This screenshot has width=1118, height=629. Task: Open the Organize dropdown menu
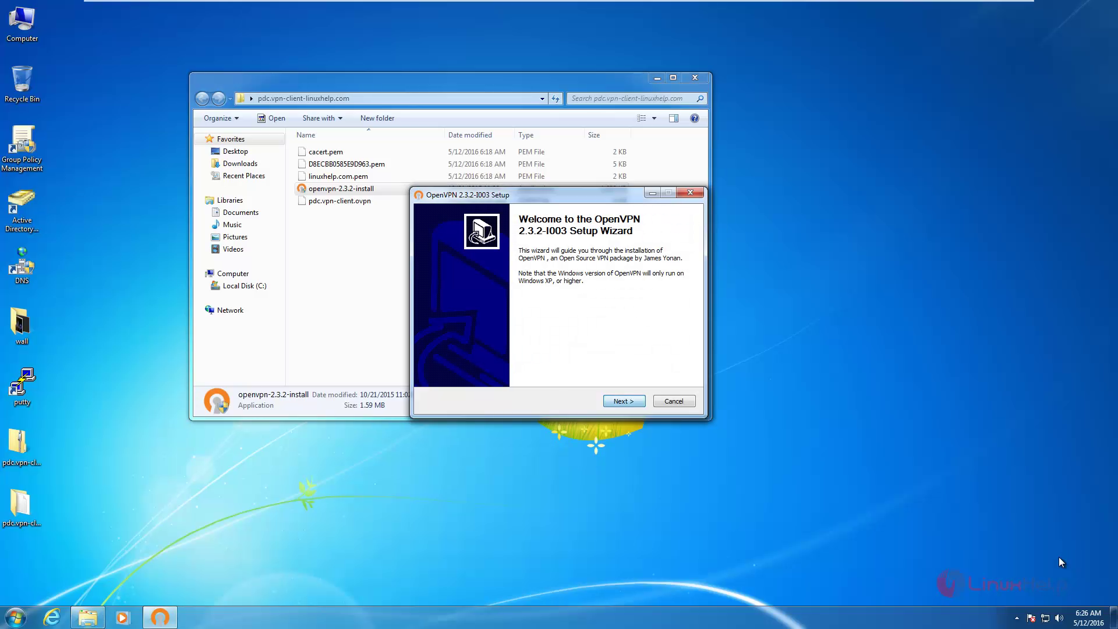tap(221, 118)
